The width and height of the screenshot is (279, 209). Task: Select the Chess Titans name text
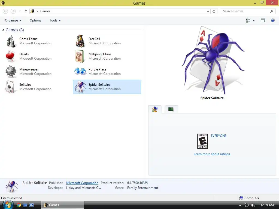pos(28,39)
